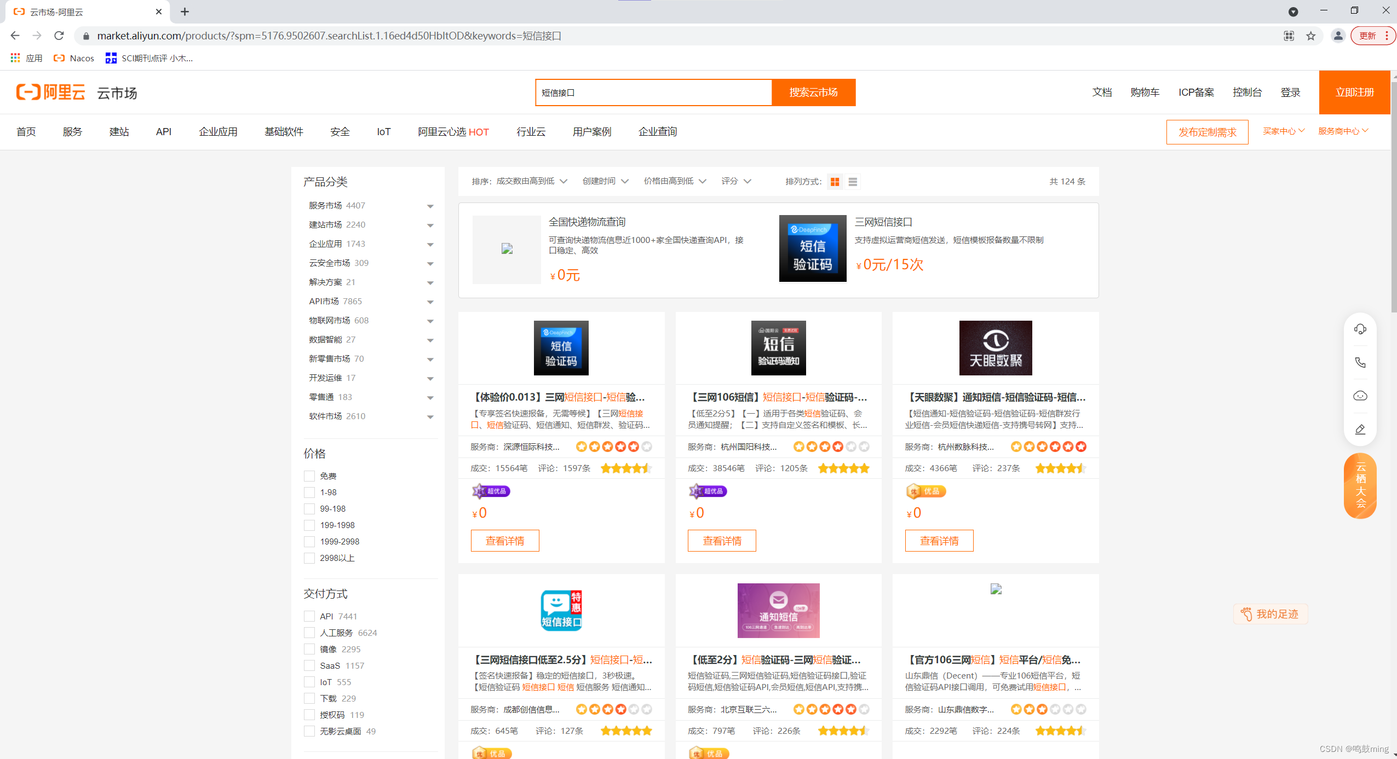
Task: Reload the current page
Action: tap(59, 36)
